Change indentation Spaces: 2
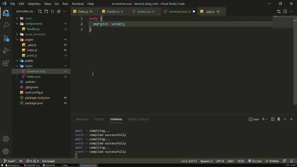297x167 pixels. tap(206, 161)
